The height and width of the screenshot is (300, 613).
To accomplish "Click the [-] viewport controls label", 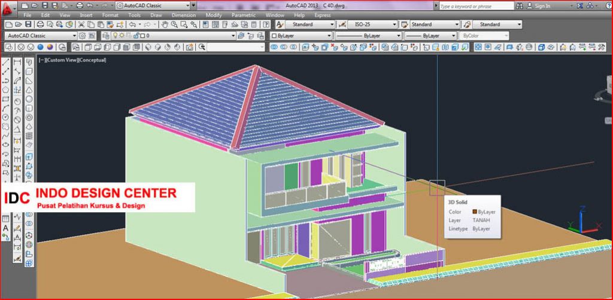I will [x=43, y=60].
